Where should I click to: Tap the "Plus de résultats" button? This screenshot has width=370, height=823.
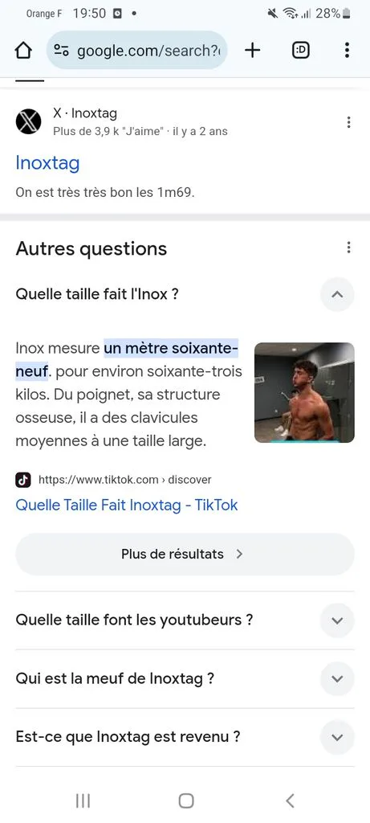coord(185,555)
